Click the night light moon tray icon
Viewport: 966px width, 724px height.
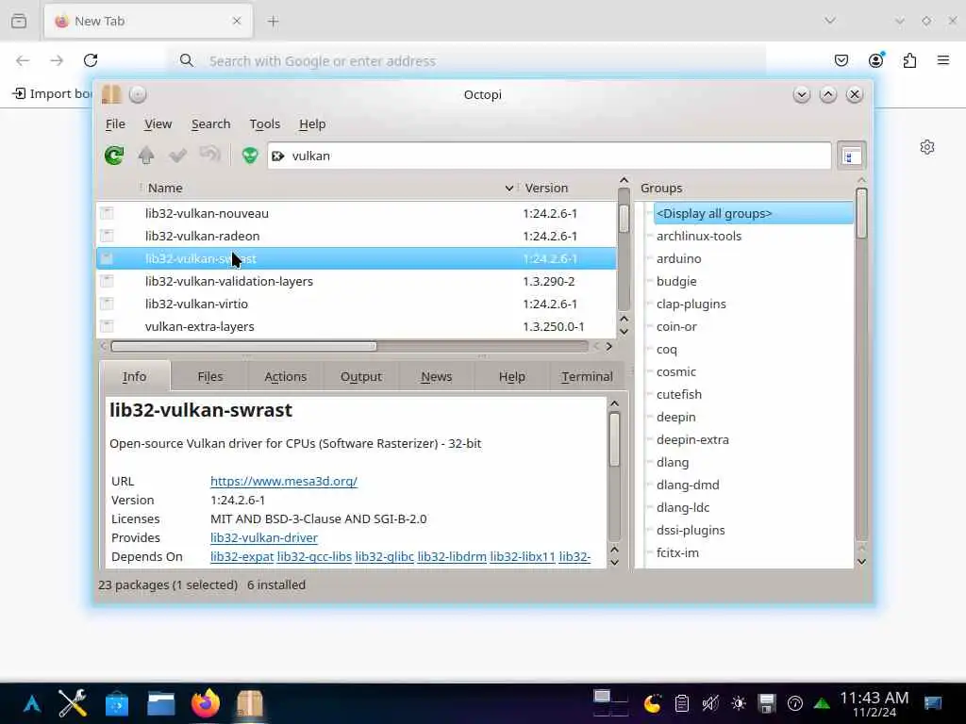[653, 703]
